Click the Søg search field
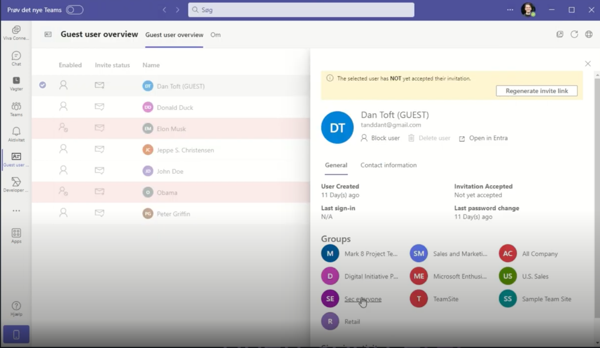The height and width of the screenshot is (348, 600). (301, 10)
